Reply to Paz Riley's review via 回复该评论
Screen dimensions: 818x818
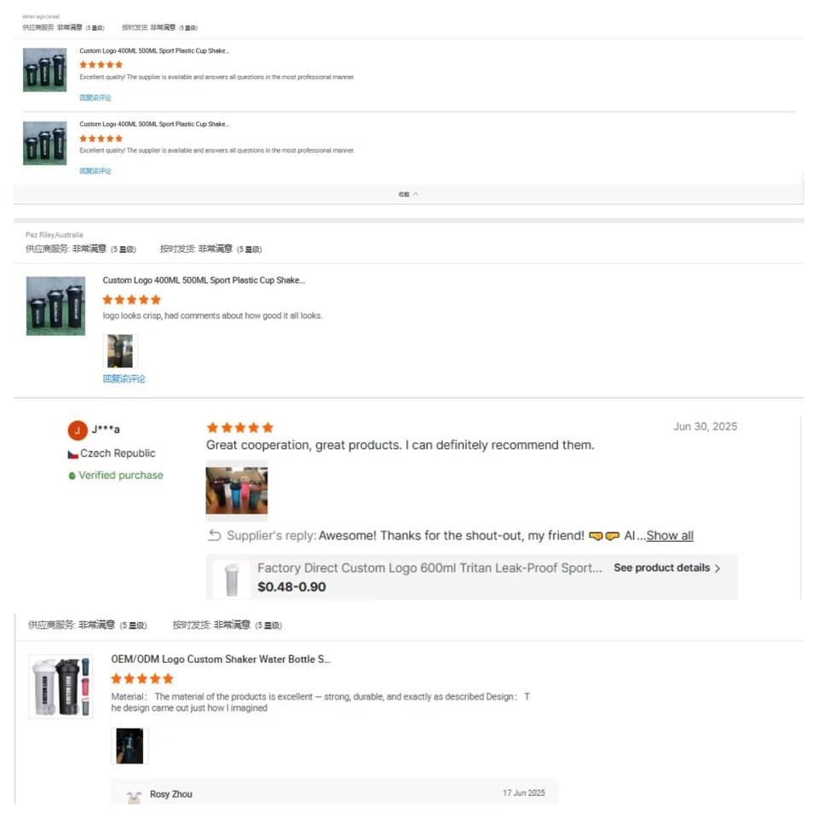(124, 378)
